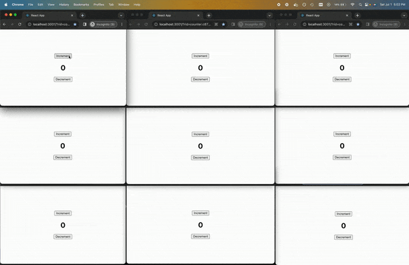
Task: Open the Apple menu
Action: click(x=5, y=5)
